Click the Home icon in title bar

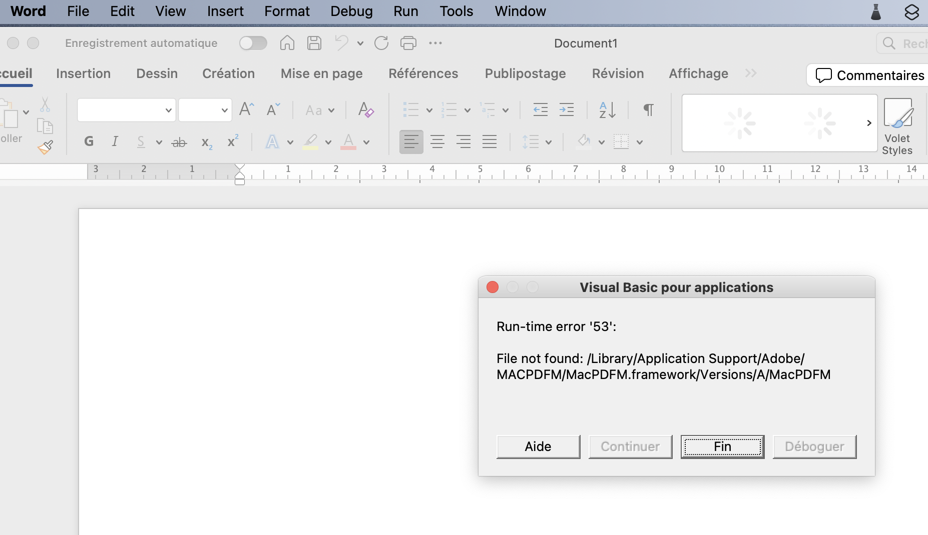[x=287, y=43]
